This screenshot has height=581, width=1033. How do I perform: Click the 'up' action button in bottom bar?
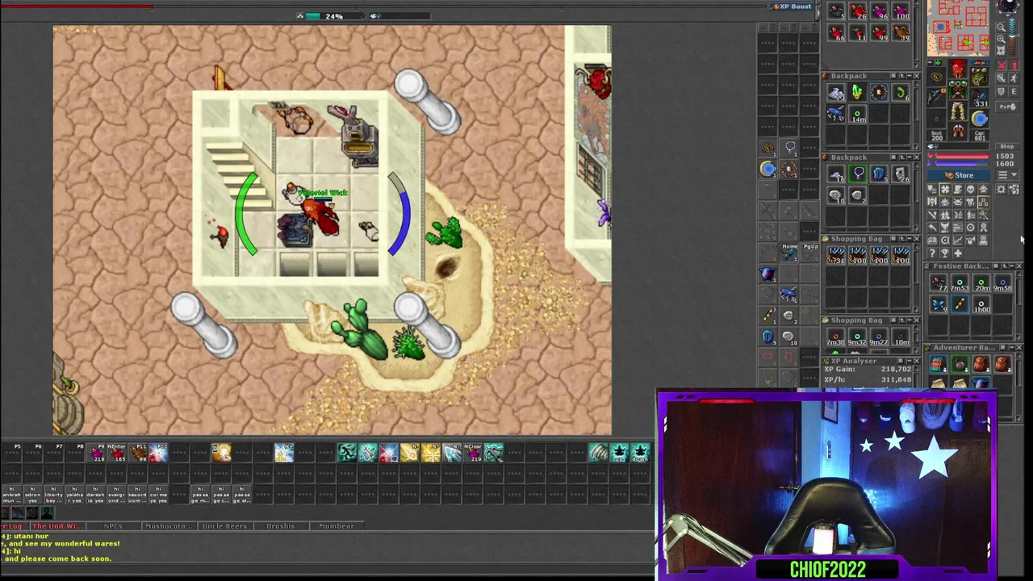pos(619,453)
